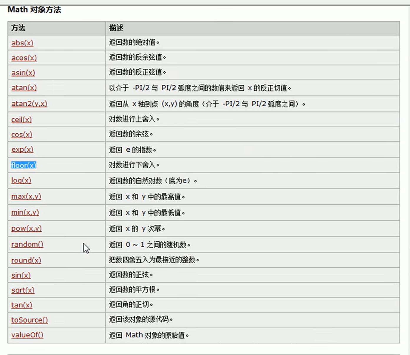410x355 pixels.
Task: Click the atan2(y,x) description text
Action: pyautogui.click(x=207, y=104)
